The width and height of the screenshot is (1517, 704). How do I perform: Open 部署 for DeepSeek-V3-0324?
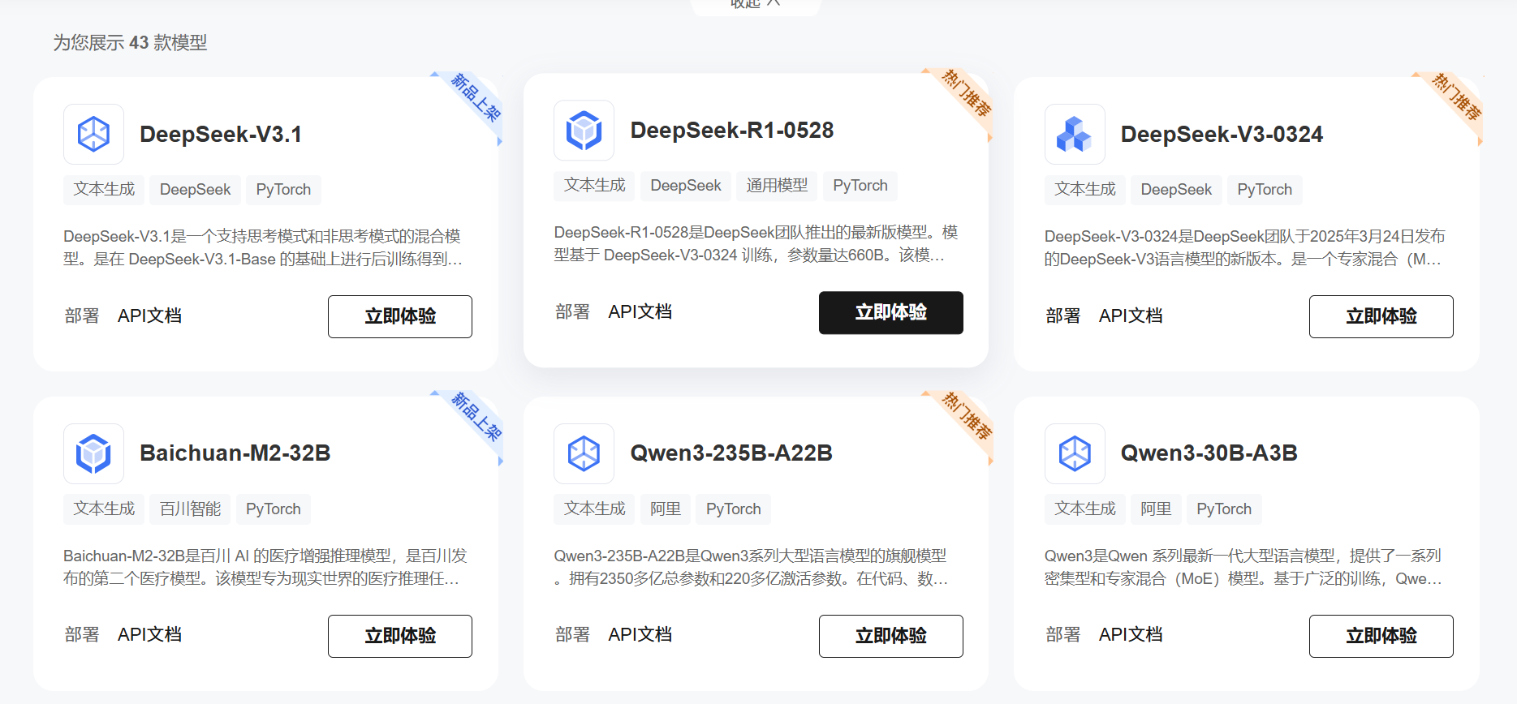coord(1063,316)
